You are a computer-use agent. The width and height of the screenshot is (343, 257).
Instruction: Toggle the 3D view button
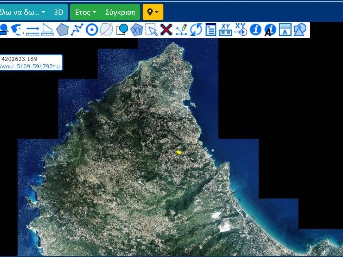[x=59, y=12]
